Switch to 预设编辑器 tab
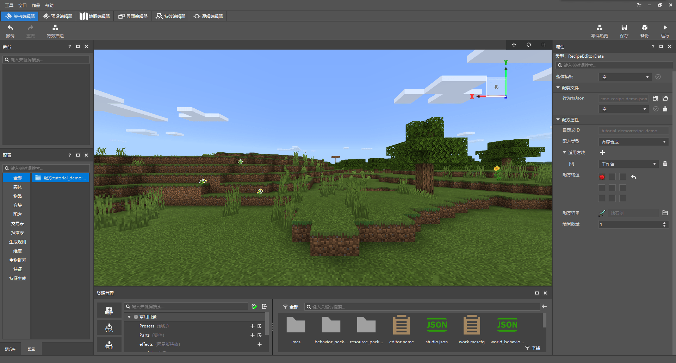Viewport: 676px width, 363px height. (x=57, y=16)
